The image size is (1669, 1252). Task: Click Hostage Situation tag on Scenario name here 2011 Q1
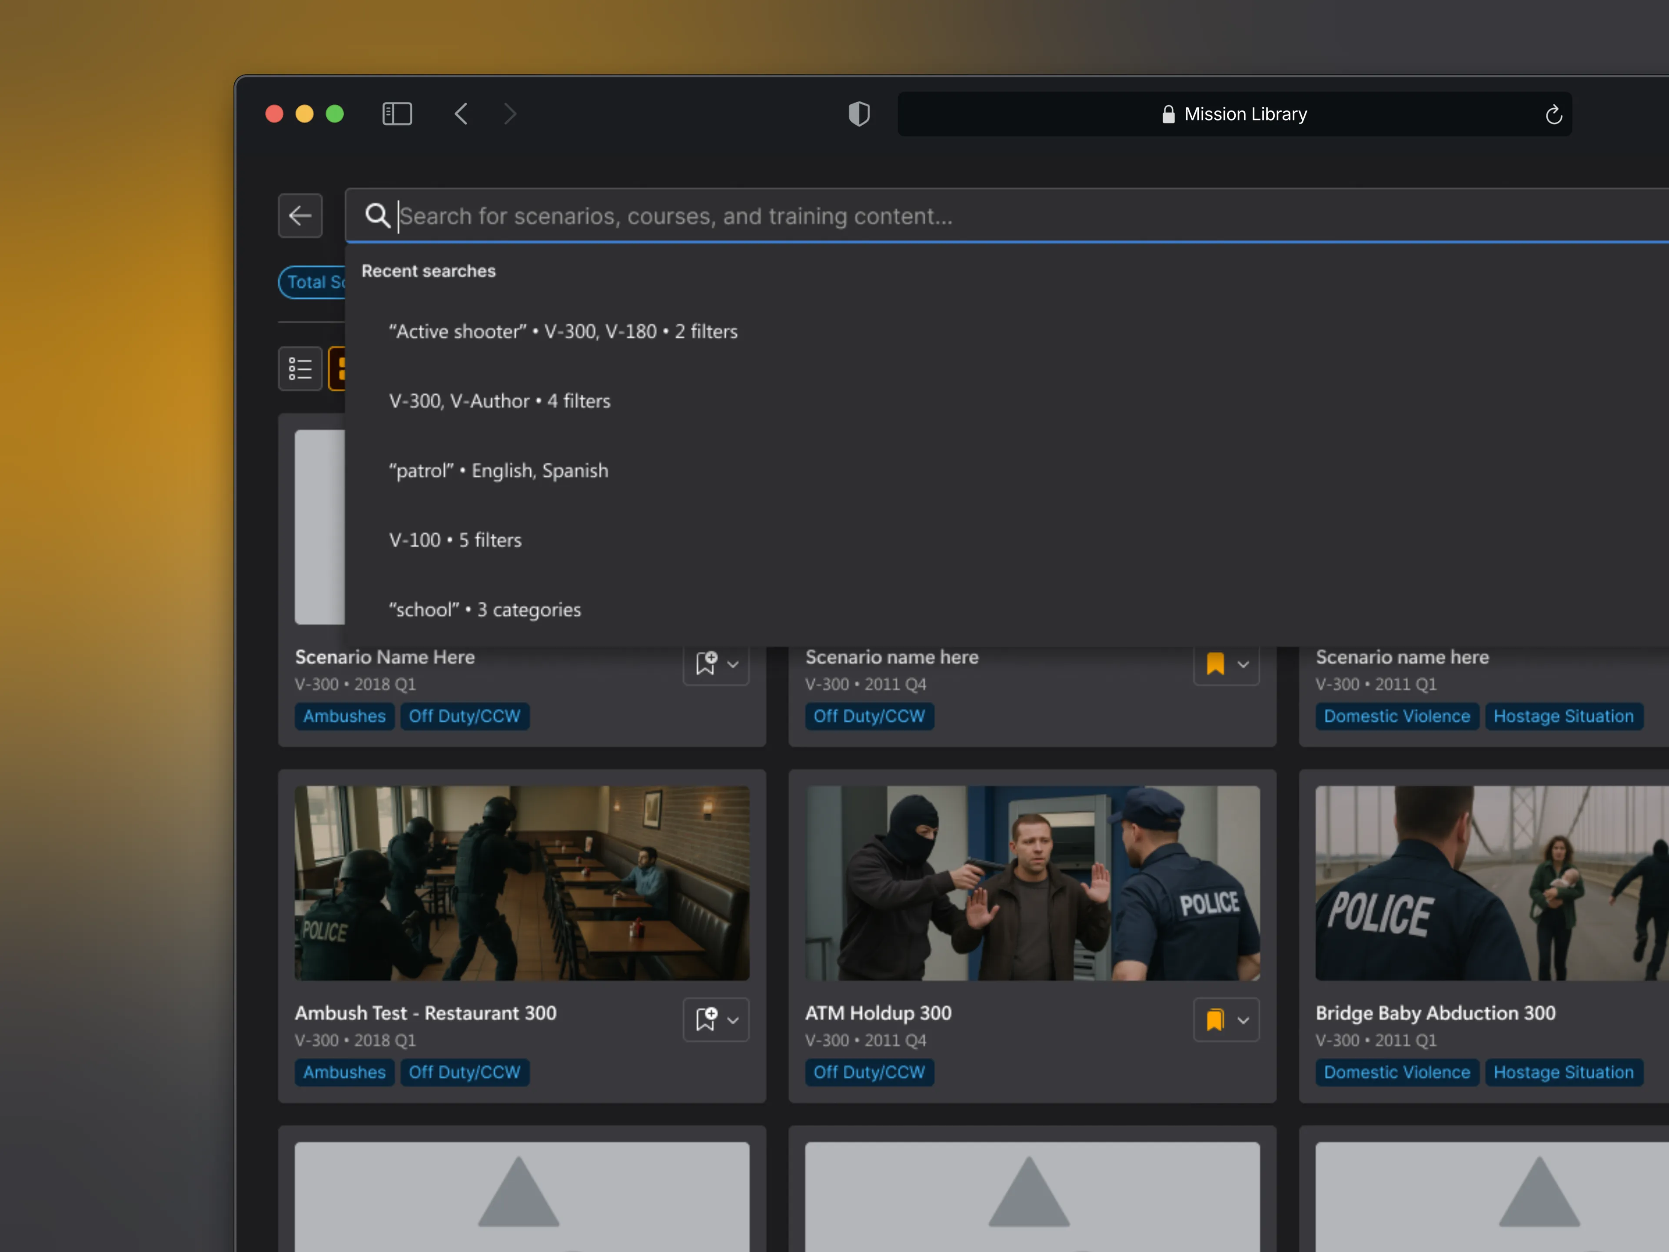(x=1563, y=716)
